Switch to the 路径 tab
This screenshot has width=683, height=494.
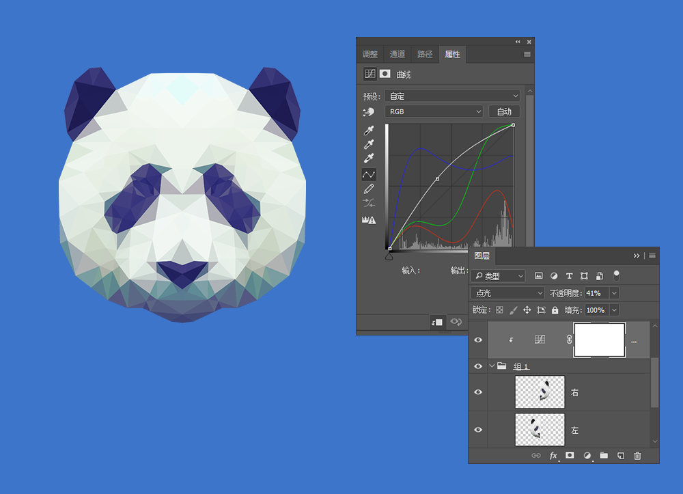click(425, 54)
